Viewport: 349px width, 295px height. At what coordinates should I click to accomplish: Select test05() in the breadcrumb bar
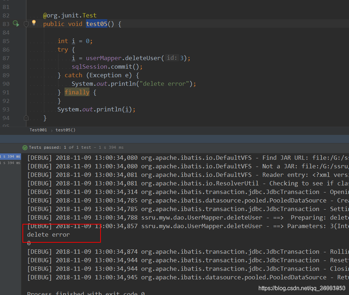click(66, 130)
